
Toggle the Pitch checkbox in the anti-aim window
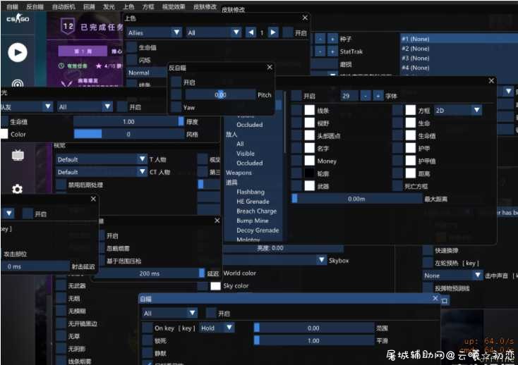[x=176, y=95]
